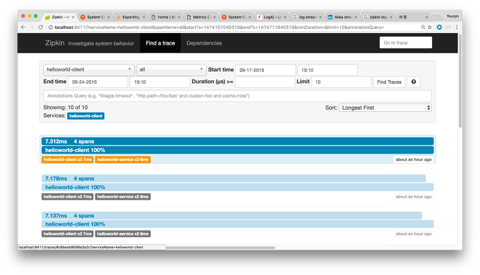Viewport: 480px width, 275px height.
Task: Open the Sort 'Longest First' dropdown
Action: tap(386, 108)
